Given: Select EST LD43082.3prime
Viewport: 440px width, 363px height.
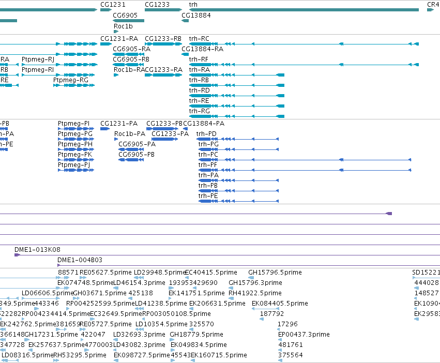Looking at the screenshot, I should click(139, 345).
